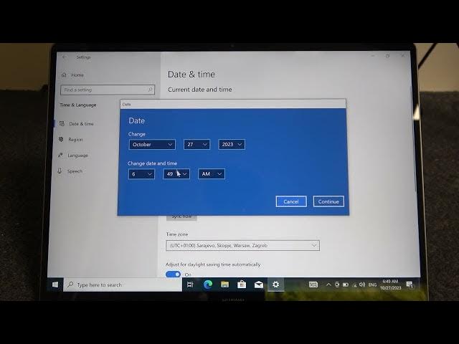Click the Settings gear on taskbar

click(x=275, y=285)
